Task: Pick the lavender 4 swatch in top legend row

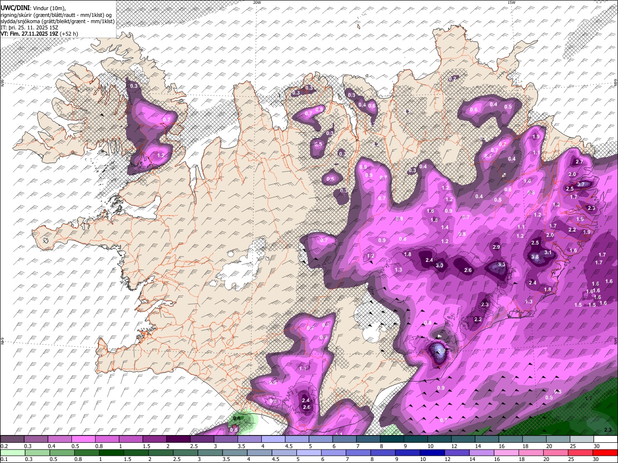Action: coord(273,439)
